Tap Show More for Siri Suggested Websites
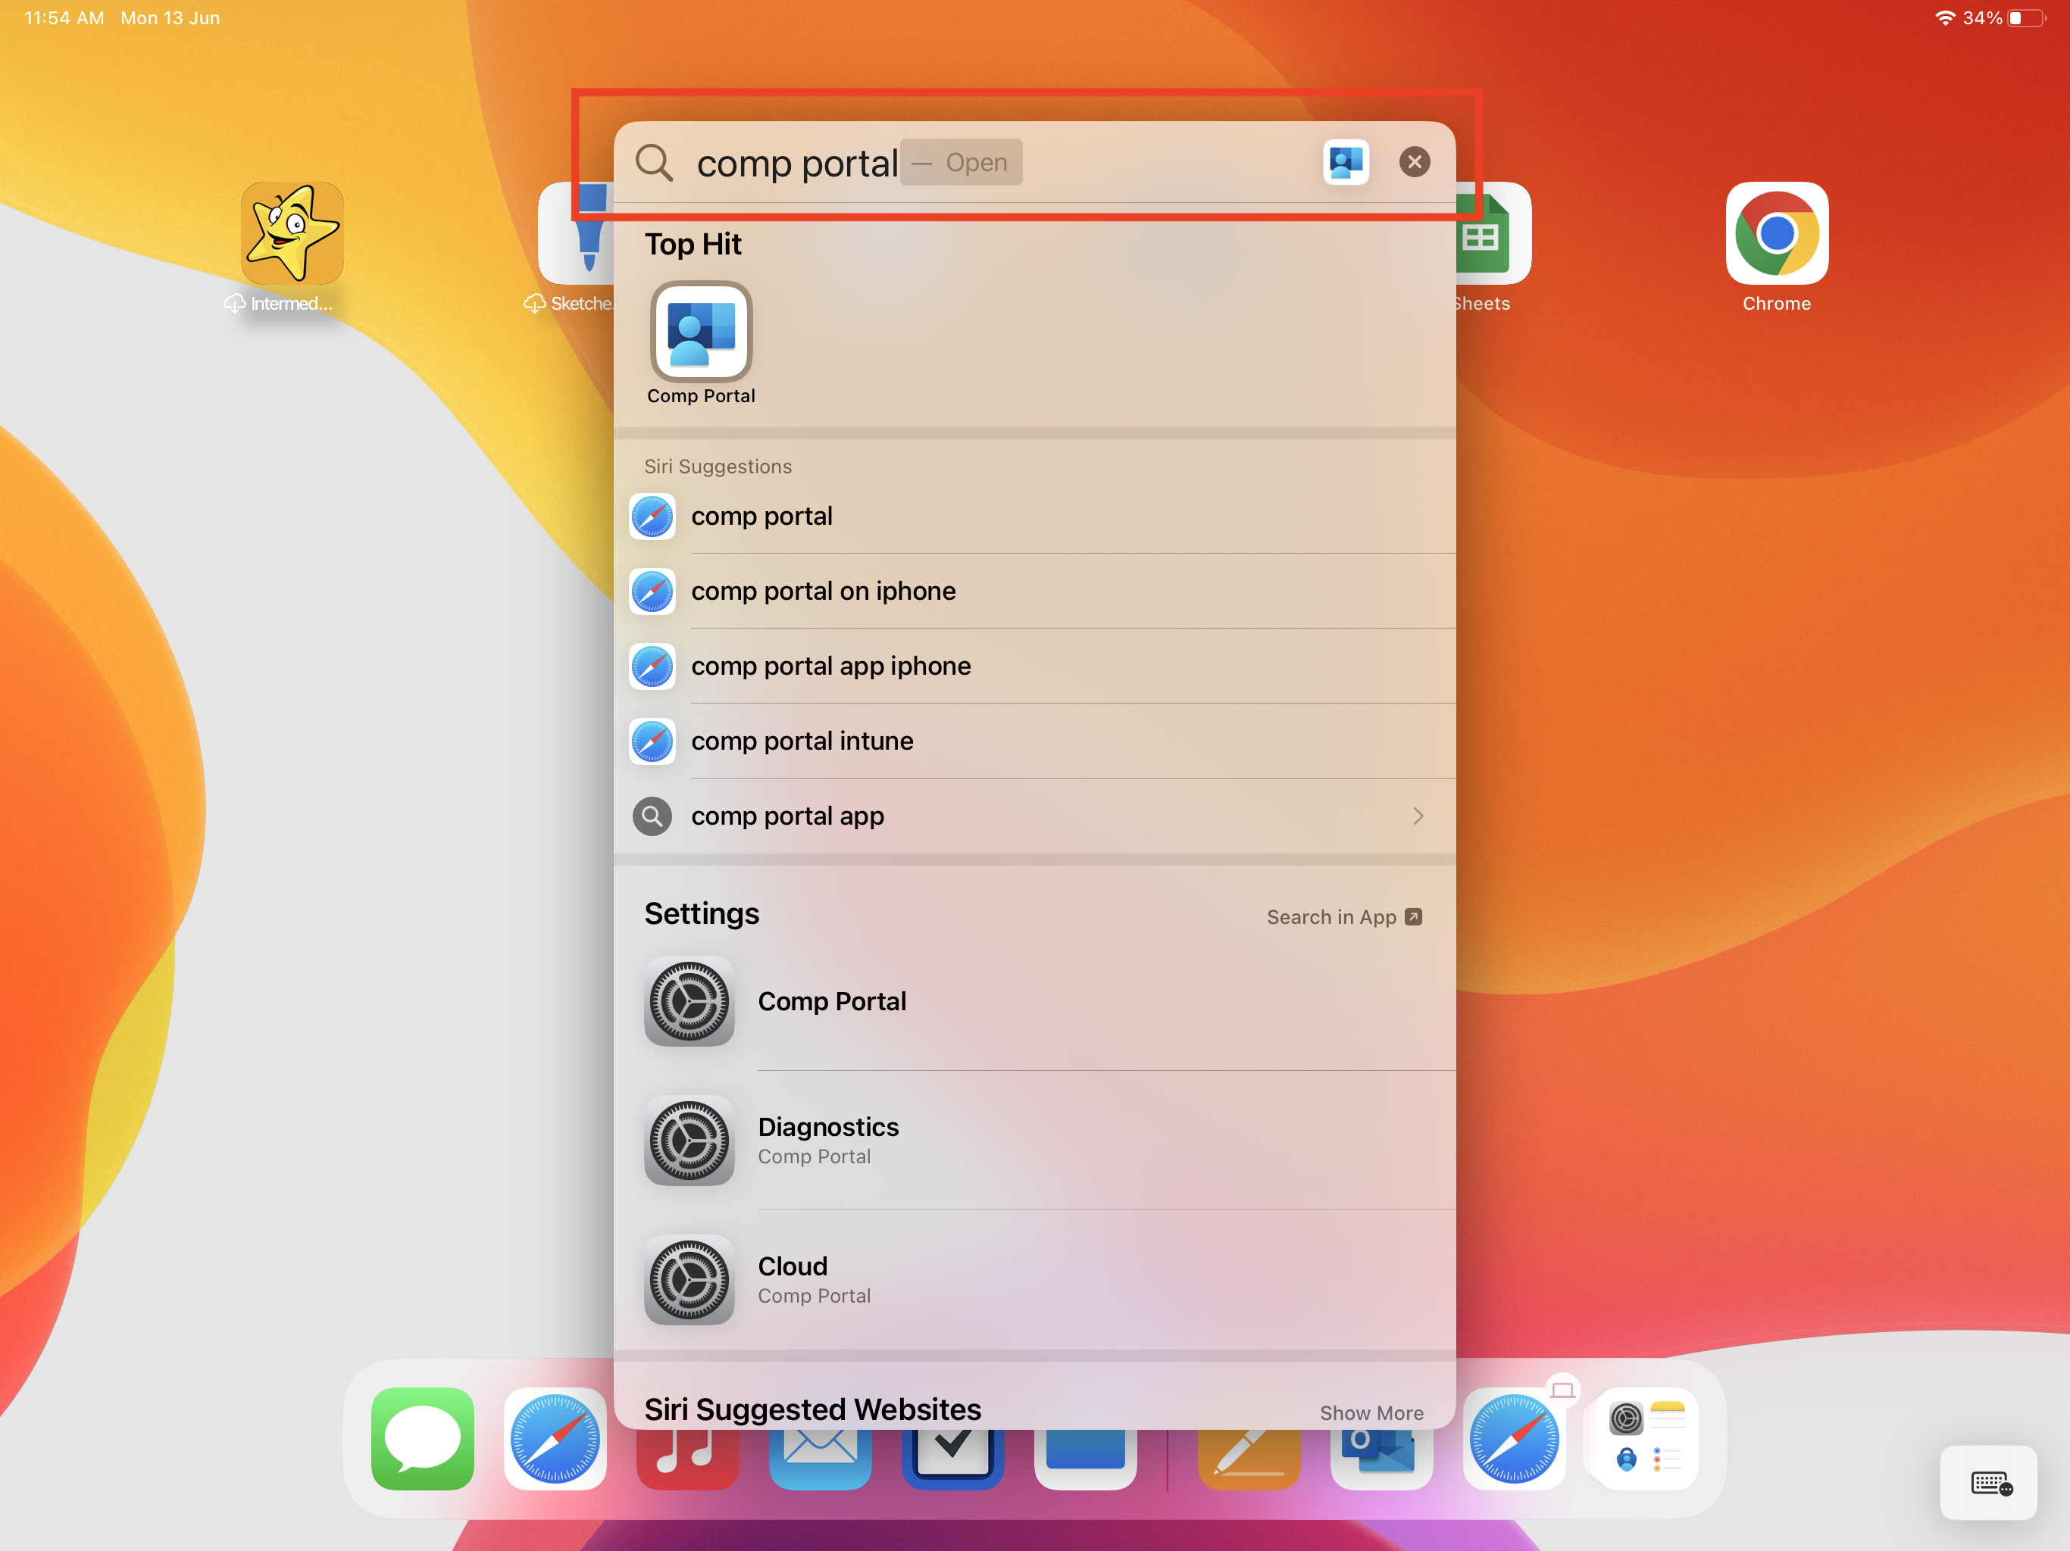Screen dimensions: 2070x1551 coord(1371,1412)
